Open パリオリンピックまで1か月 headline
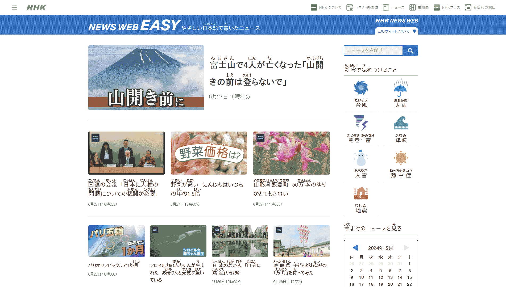The height and width of the screenshot is (287, 506). [x=114, y=264]
